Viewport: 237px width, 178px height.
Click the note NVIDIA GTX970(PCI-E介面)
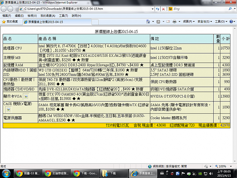172,96
